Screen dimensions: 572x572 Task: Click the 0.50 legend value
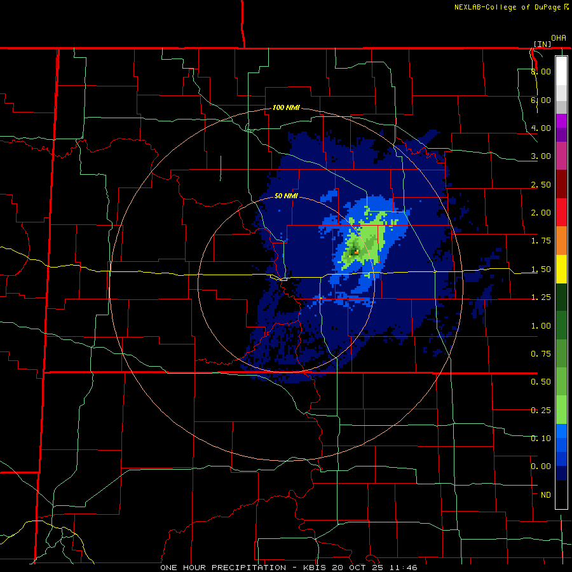tap(541, 382)
